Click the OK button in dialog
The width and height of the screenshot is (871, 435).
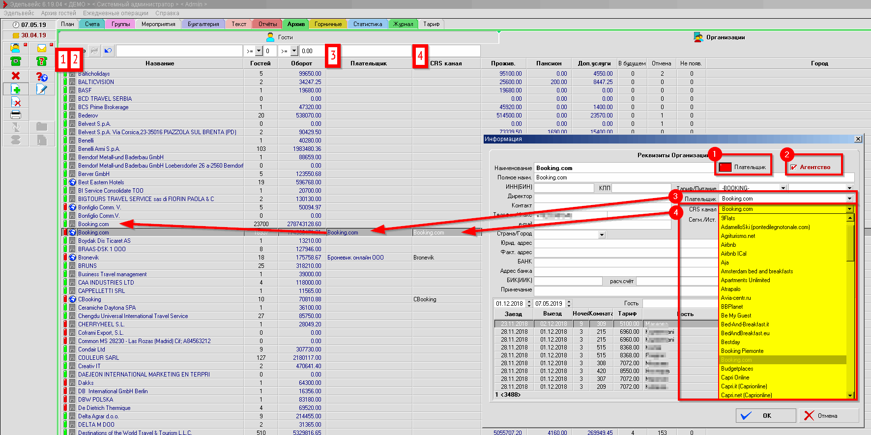765,416
